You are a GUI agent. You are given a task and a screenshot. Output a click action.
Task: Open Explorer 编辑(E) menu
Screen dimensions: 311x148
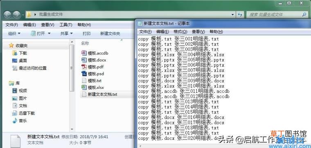tap(29, 25)
